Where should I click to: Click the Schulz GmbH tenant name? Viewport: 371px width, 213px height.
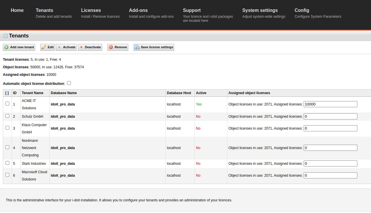point(33,117)
